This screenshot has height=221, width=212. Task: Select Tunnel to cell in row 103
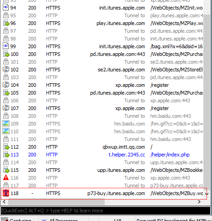(135, 77)
